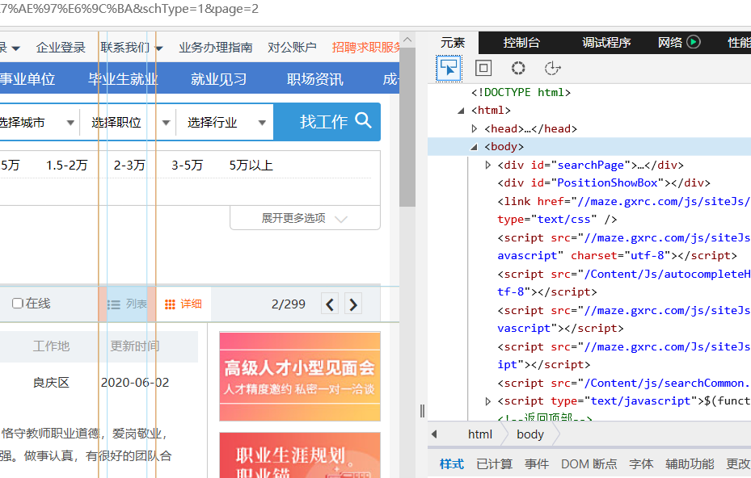Open the 联系我们 dropdown menu
This screenshot has height=478, width=751.
click(132, 48)
